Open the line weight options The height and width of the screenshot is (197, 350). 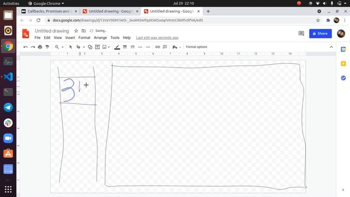tap(125, 47)
